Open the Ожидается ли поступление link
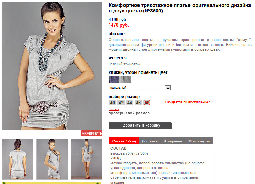 (187, 102)
